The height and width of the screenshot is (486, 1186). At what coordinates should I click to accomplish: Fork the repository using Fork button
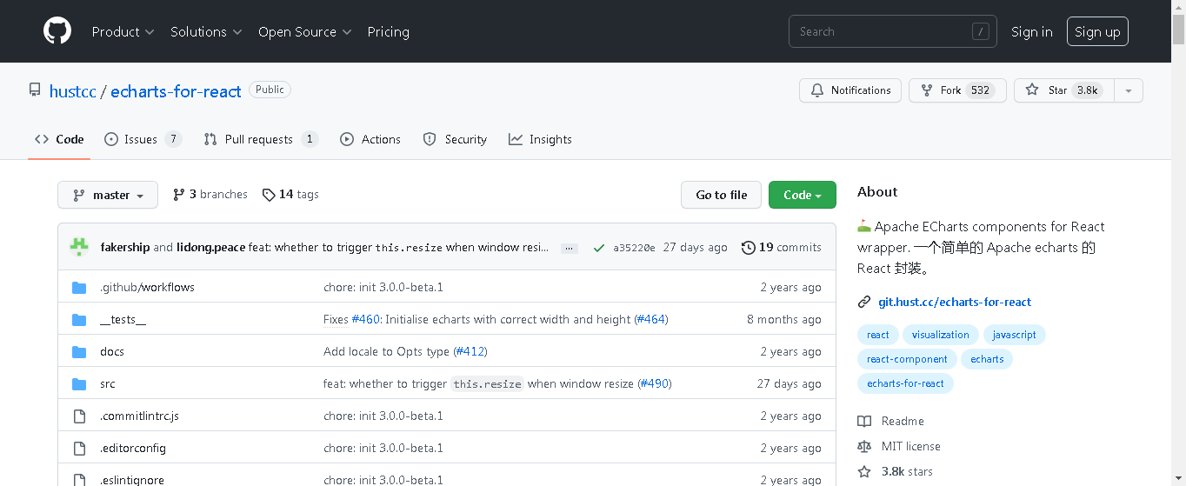[x=956, y=90]
